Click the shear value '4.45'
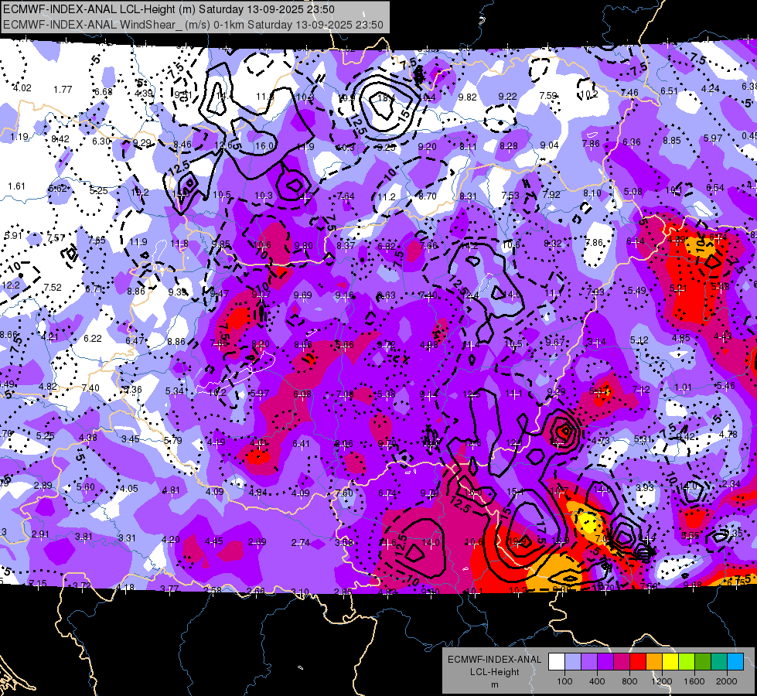This screenshot has height=696, width=757. click(214, 541)
